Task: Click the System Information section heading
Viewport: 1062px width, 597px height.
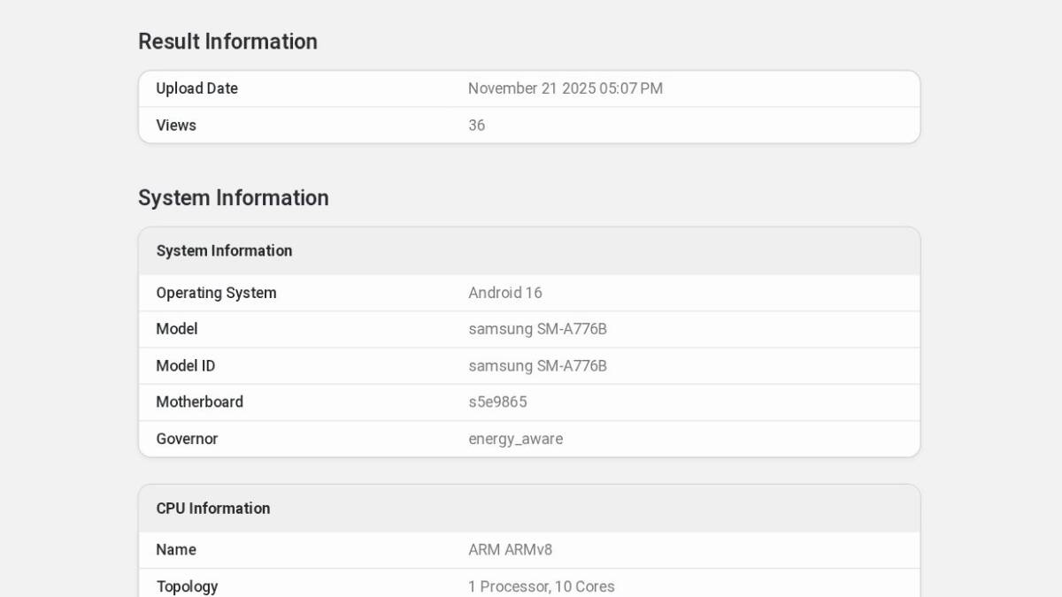Action: point(233,197)
